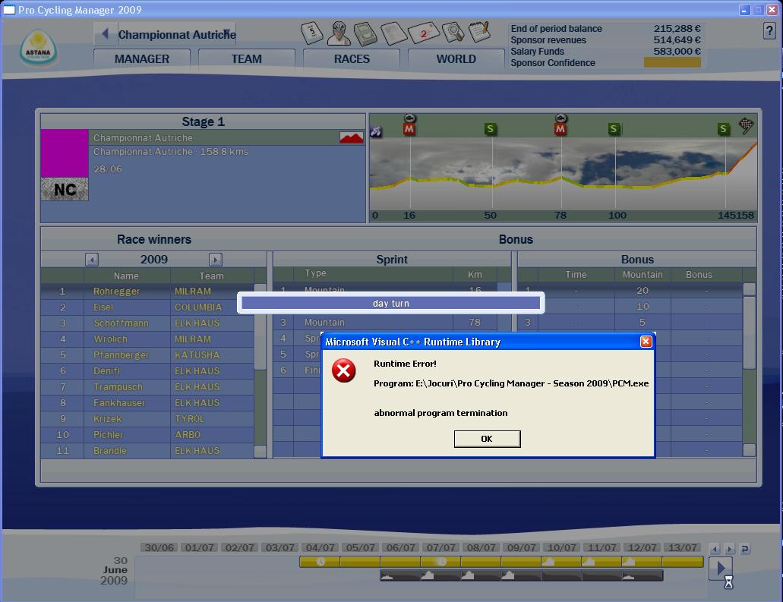Click the help question mark button
The width and height of the screenshot is (783, 602).
(x=769, y=31)
